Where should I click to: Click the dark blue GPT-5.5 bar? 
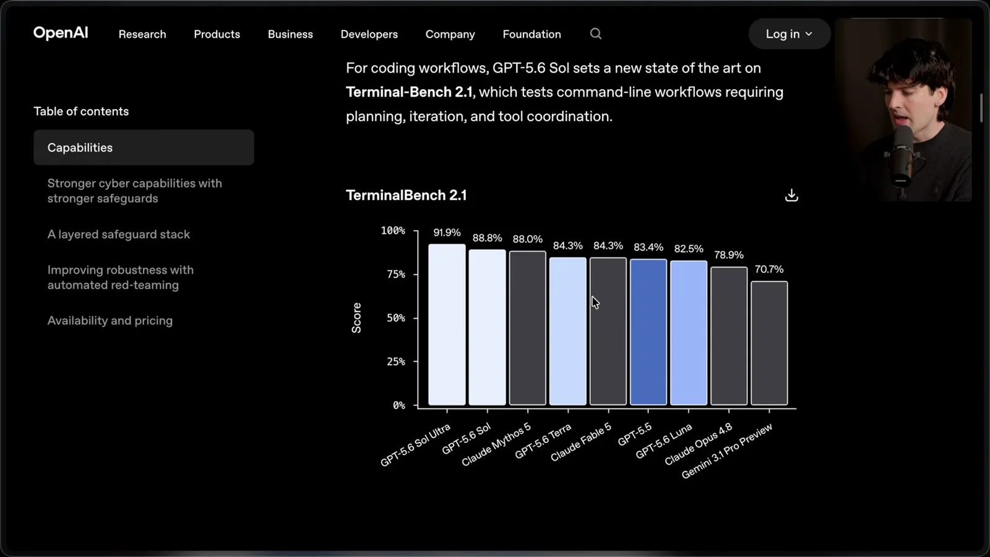point(648,332)
